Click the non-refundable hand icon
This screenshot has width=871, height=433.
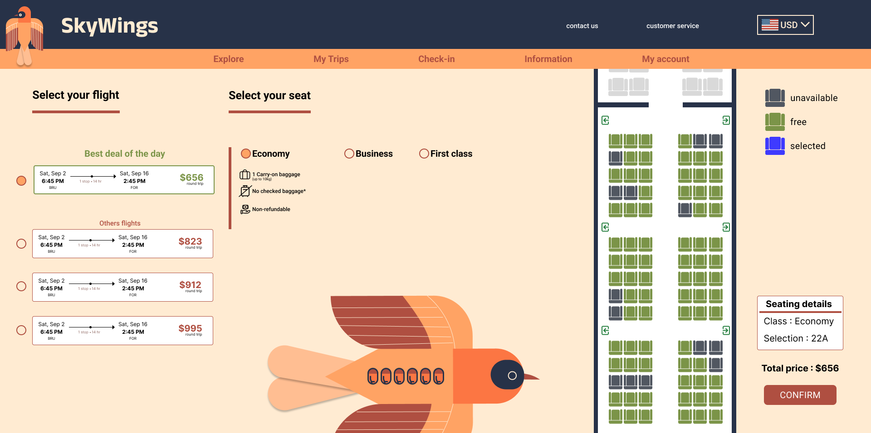pyautogui.click(x=245, y=209)
